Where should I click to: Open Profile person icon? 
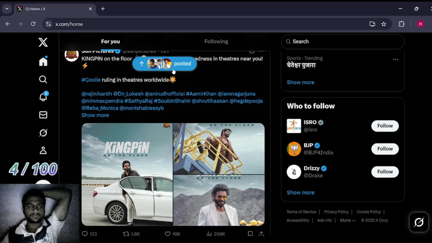pos(43,151)
